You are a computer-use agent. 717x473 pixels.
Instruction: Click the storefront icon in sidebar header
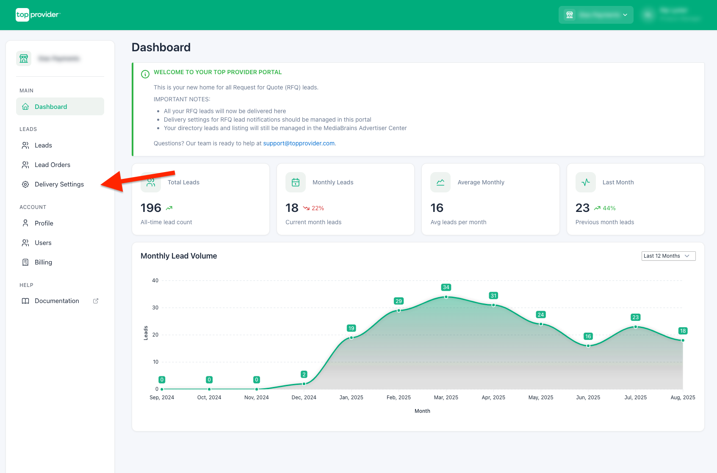[x=24, y=58]
